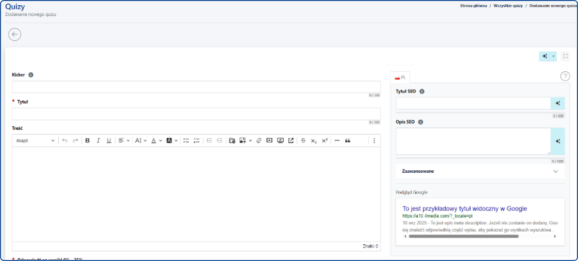Apply italic formatting in editor

(98, 141)
